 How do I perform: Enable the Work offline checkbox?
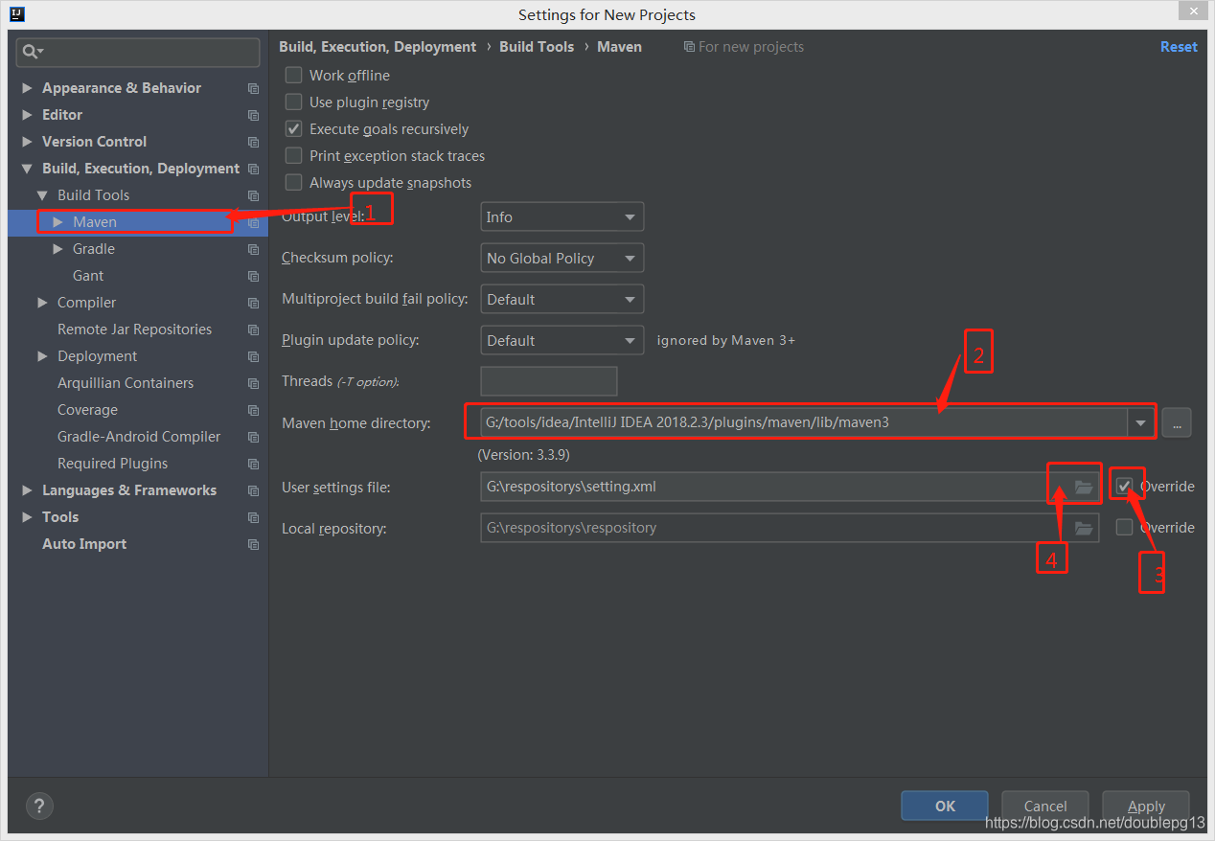point(294,75)
